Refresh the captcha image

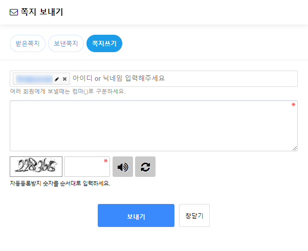click(x=145, y=167)
